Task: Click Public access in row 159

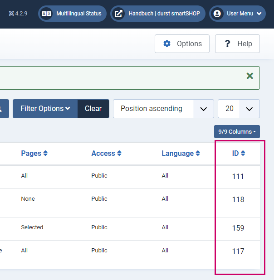Action: [99, 227]
